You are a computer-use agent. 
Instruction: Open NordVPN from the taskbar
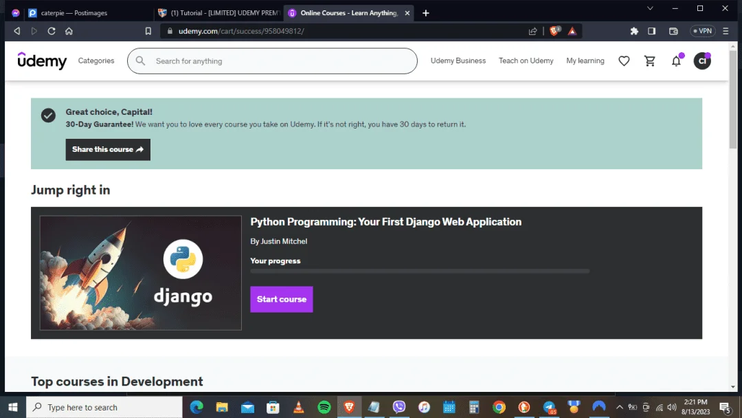pyautogui.click(x=598, y=407)
